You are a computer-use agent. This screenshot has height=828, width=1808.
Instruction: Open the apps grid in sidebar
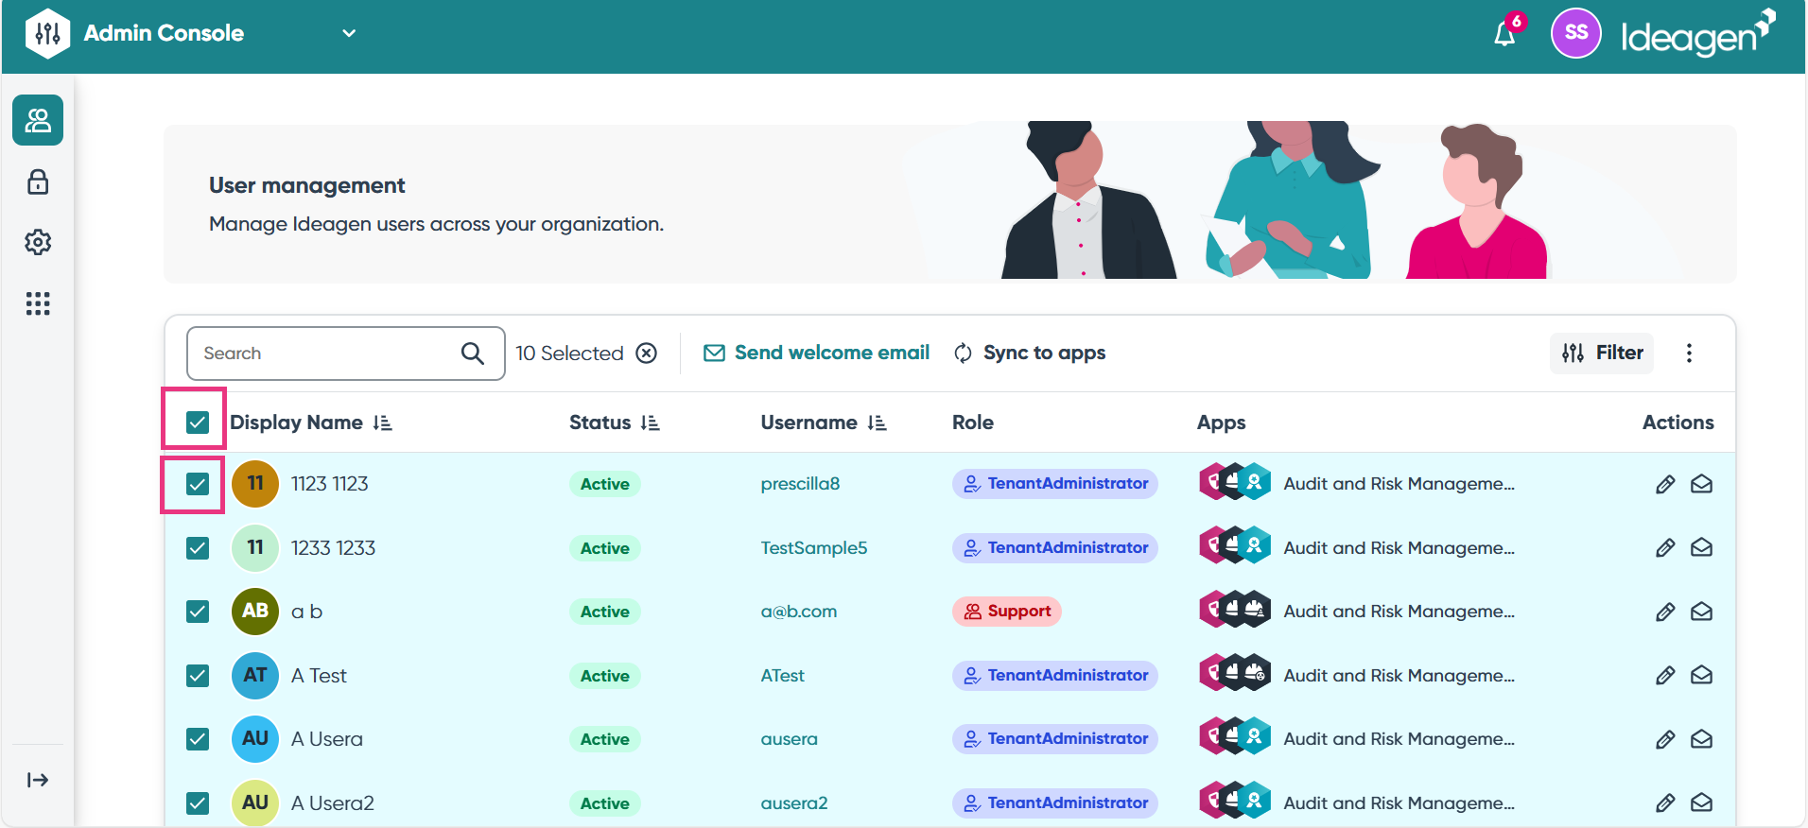[x=38, y=303]
